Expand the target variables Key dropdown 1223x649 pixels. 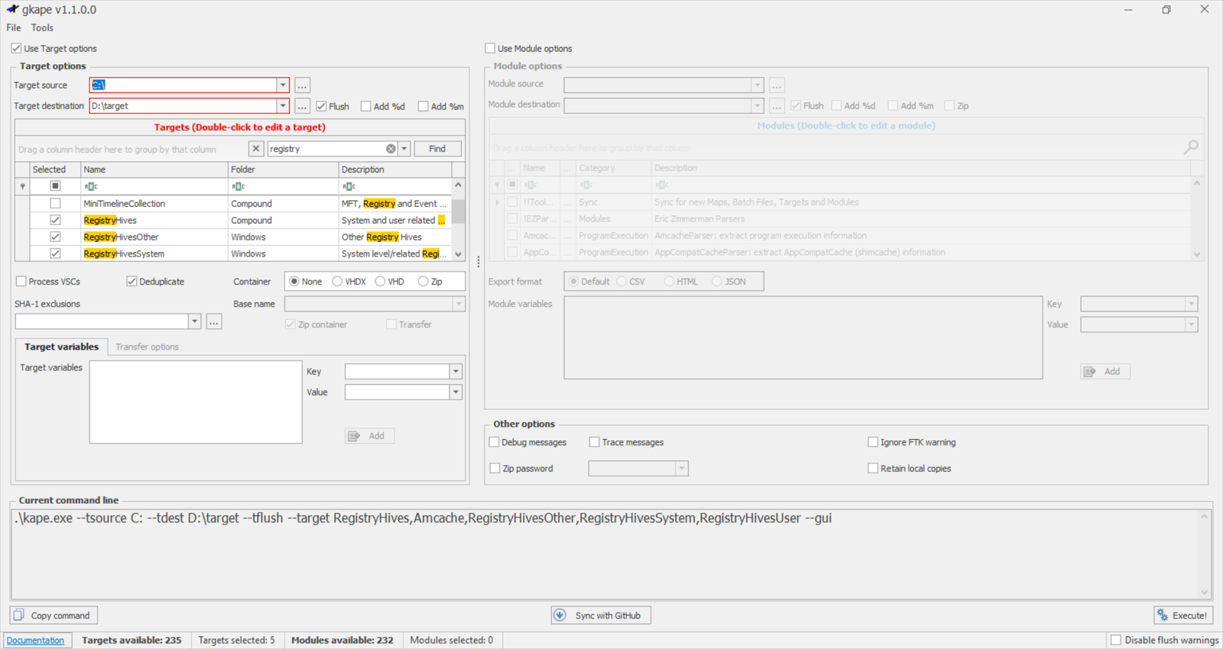coord(456,372)
